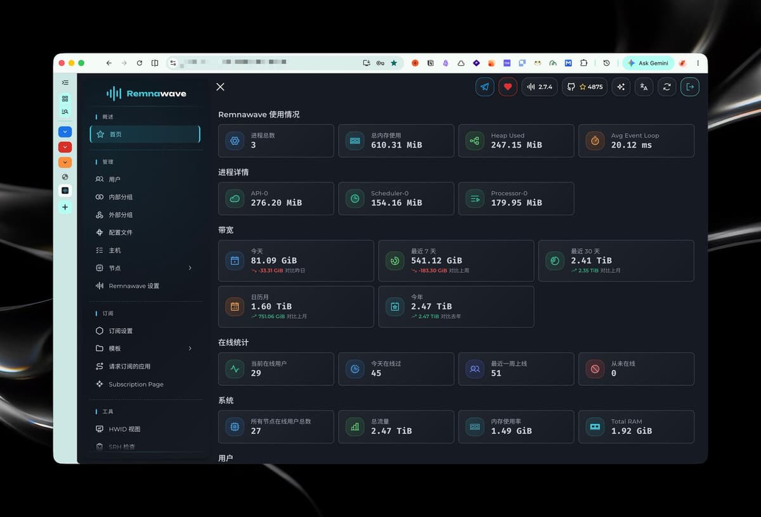Click the 总内存使用 memory icon
Screen dimensions: 761x517
click(355, 141)
